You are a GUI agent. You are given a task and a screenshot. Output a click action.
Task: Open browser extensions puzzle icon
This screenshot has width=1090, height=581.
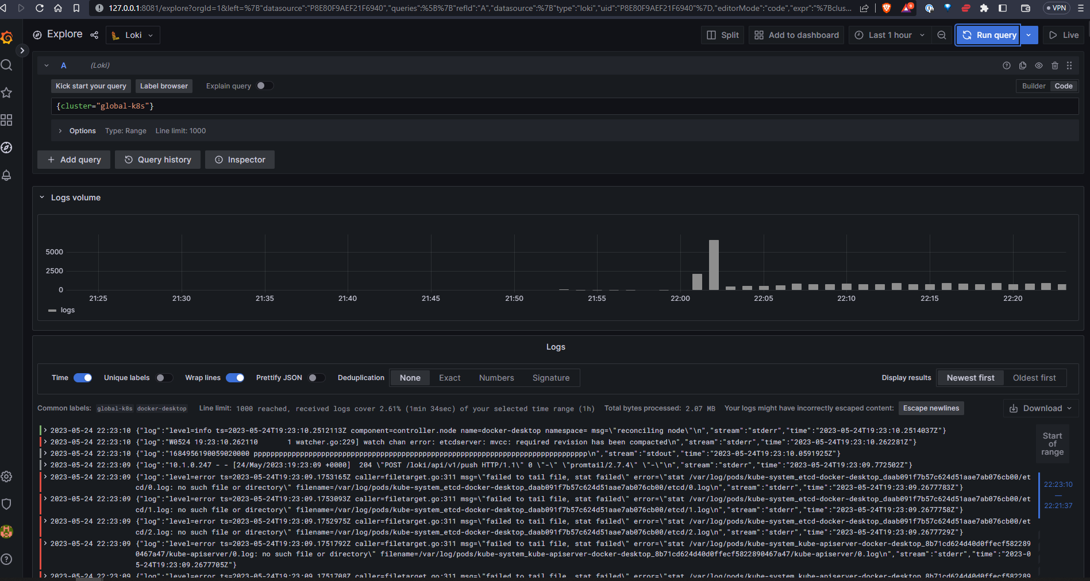(984, 8)
